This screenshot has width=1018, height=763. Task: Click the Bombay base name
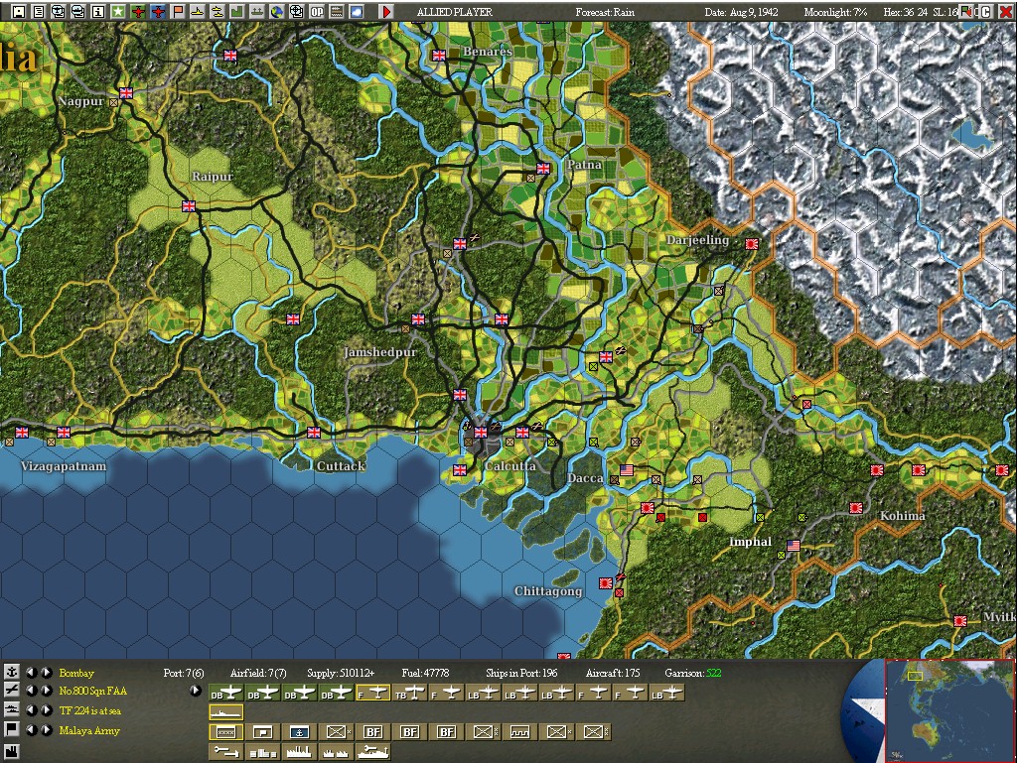click(x=76, y=673)
